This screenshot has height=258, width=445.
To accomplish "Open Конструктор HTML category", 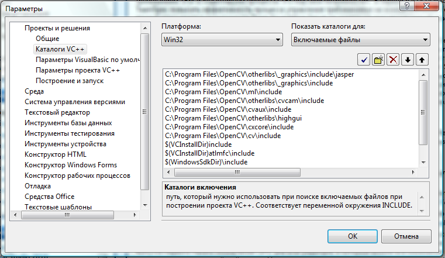I will point(56,154).
